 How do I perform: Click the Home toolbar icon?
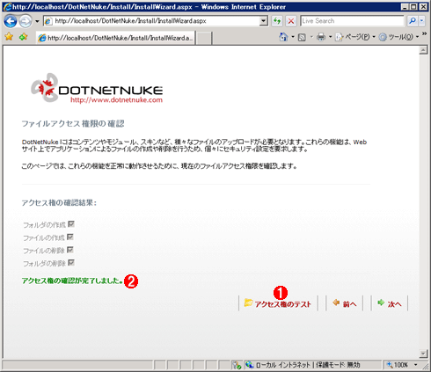click(x=283, y=37)
